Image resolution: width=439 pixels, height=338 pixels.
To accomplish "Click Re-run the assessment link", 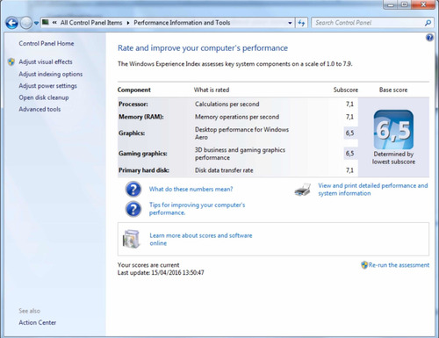I will [399, 265].
